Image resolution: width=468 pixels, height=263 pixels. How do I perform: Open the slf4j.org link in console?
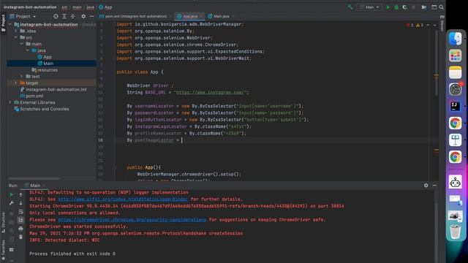pos(123,199)
